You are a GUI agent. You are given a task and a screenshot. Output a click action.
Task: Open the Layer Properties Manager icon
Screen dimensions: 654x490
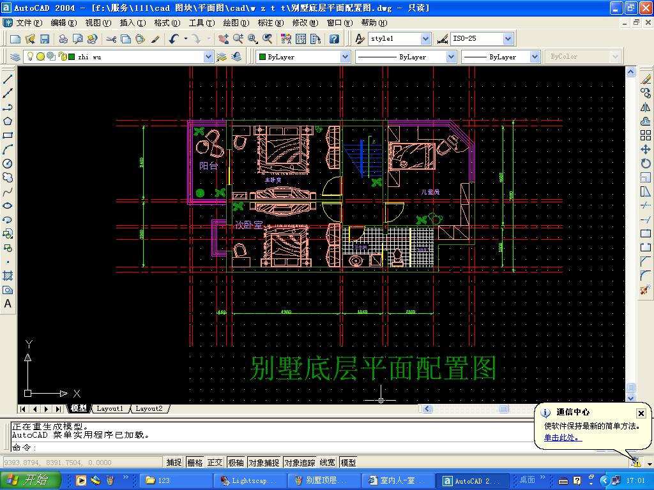[15, 57]
